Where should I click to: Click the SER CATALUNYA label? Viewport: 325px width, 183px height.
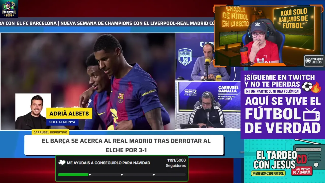click(62, 122)
